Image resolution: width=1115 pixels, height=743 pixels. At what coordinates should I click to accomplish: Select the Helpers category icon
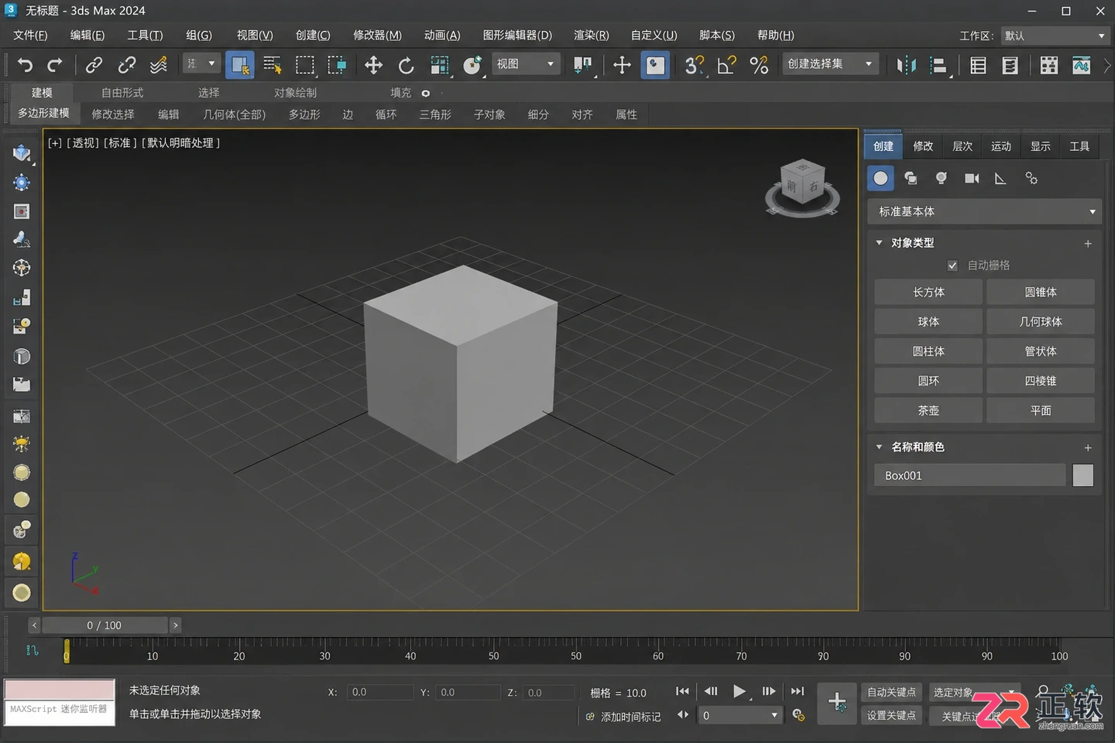(x=1000, y=179)
